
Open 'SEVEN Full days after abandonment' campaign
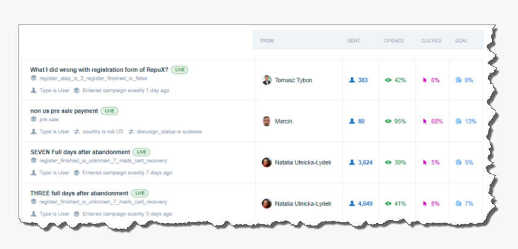click(x=80, y=152)
